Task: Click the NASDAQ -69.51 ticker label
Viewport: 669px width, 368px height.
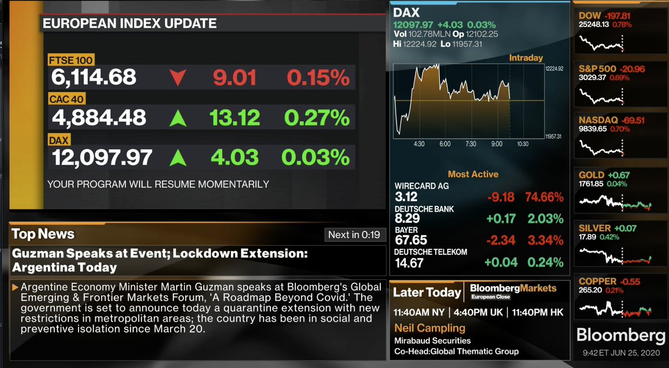Action: (x=612, y=120)
